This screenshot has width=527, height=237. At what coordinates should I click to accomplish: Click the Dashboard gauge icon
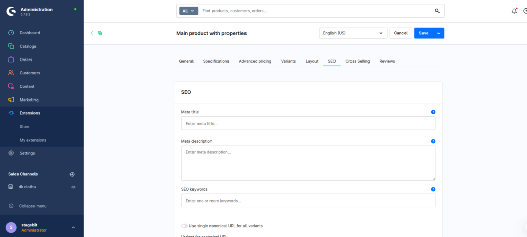pyautogui.click(x=11, y=33)
